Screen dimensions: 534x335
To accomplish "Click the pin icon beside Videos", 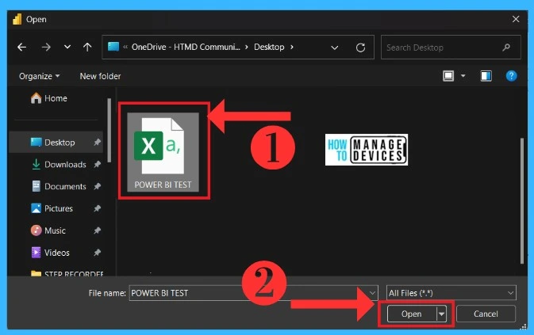I will (97, 253).
